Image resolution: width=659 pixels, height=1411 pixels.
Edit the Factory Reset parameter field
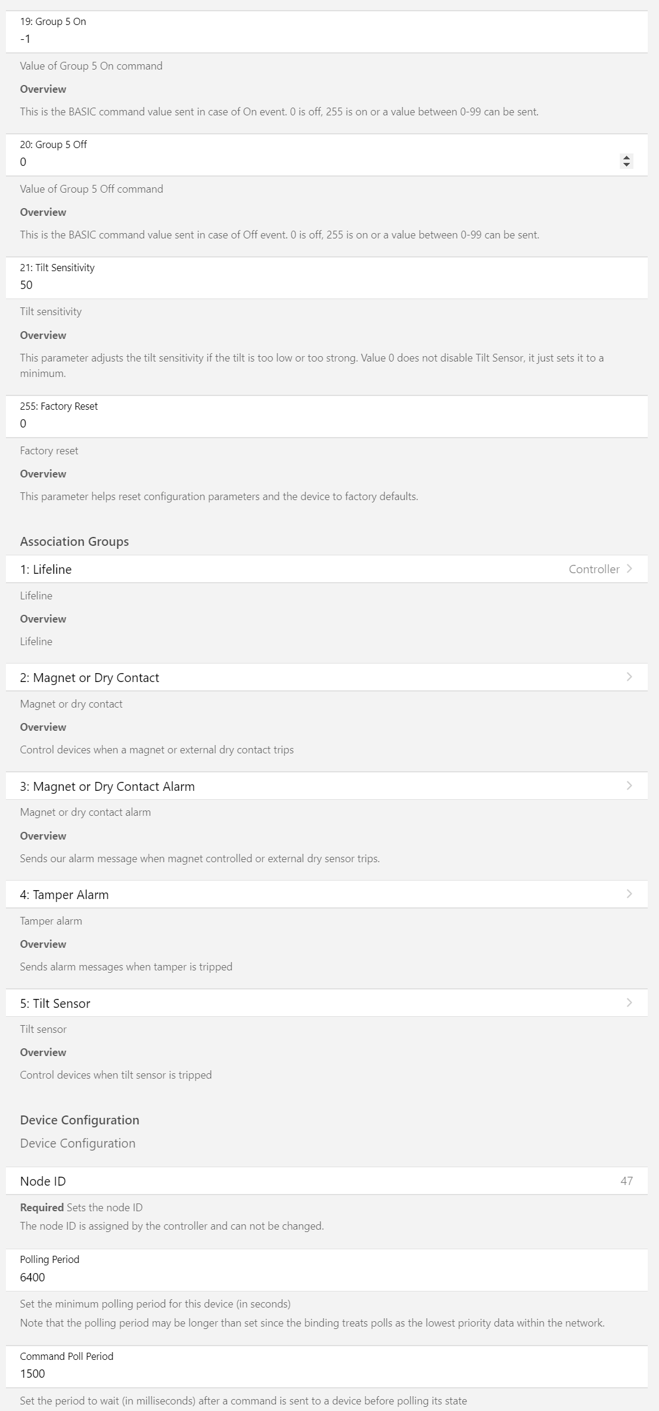[327, 423]
